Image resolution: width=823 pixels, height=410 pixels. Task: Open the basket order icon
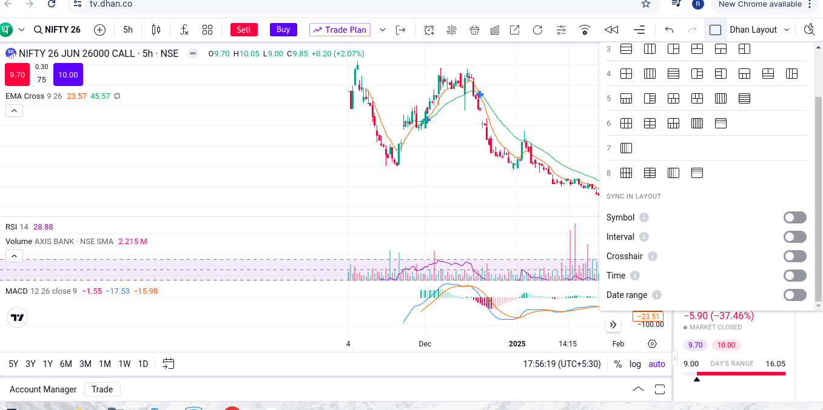[474, 30]
